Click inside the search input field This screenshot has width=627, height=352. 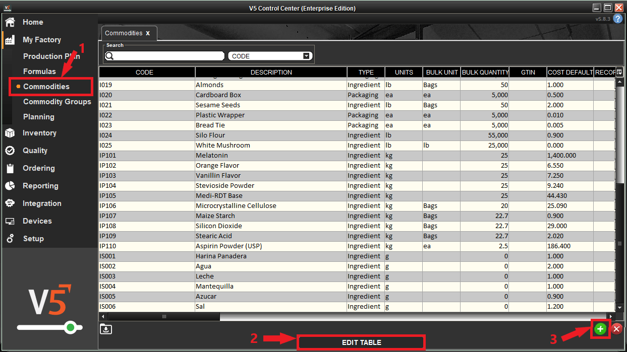point(166,55)
